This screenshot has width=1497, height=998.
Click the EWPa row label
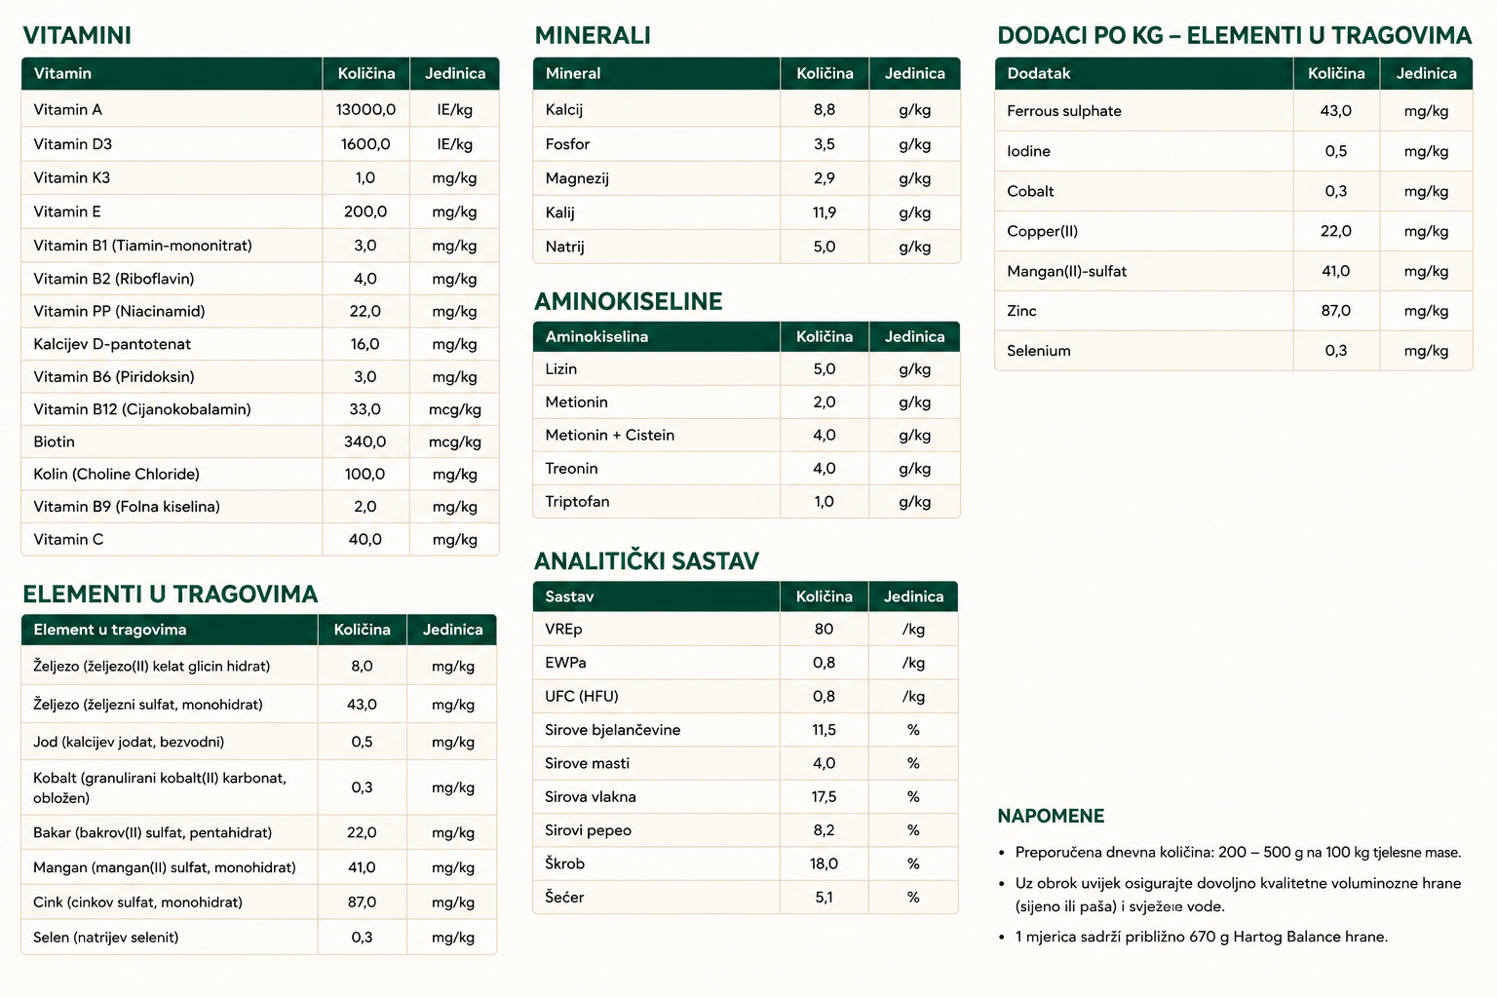[x=565, y=663]
